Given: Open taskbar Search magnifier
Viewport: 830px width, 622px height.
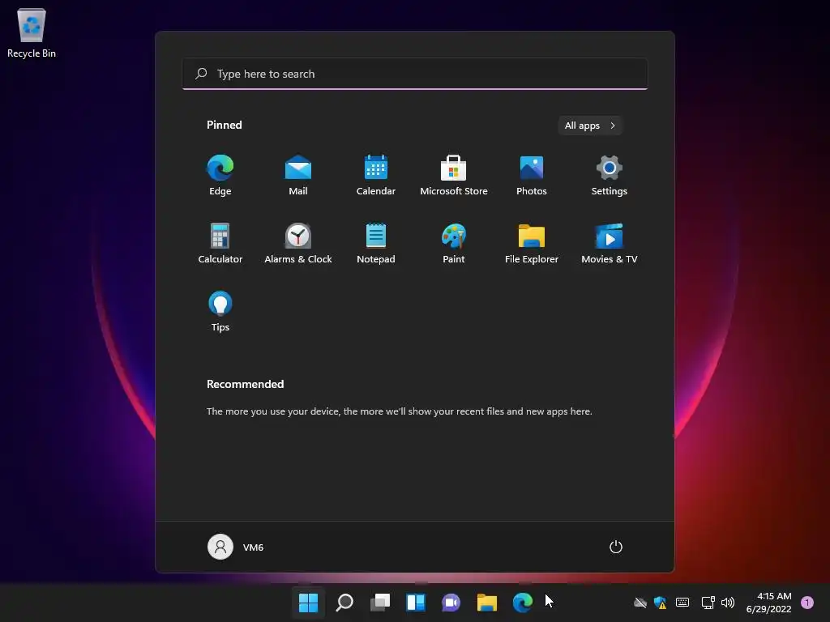Looking at the screenshot, I should click(344, 602).
